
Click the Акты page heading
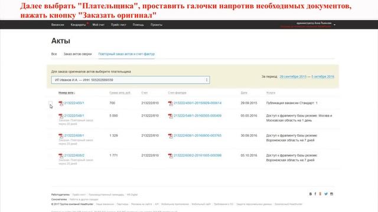coord(60,41)
